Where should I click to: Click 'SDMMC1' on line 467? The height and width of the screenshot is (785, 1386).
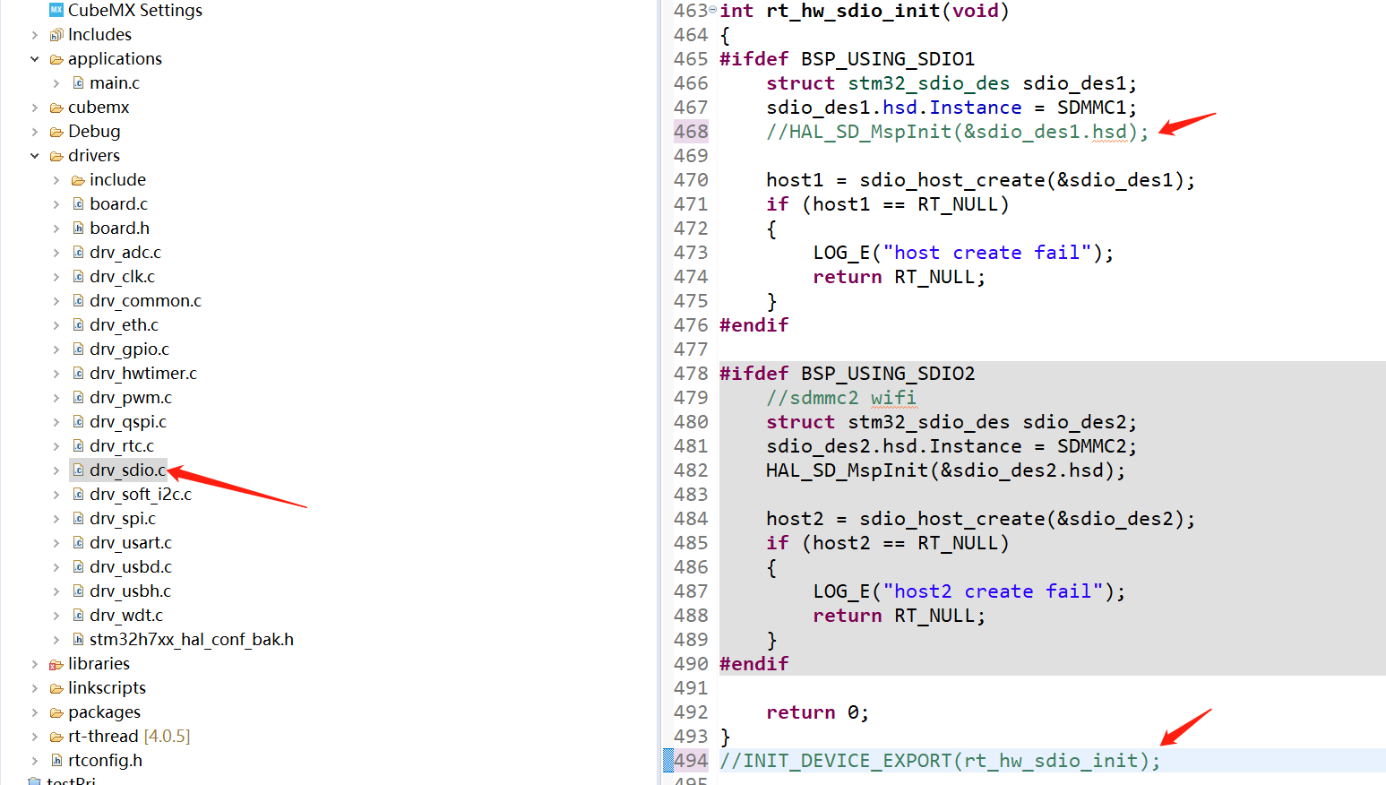1091,108
